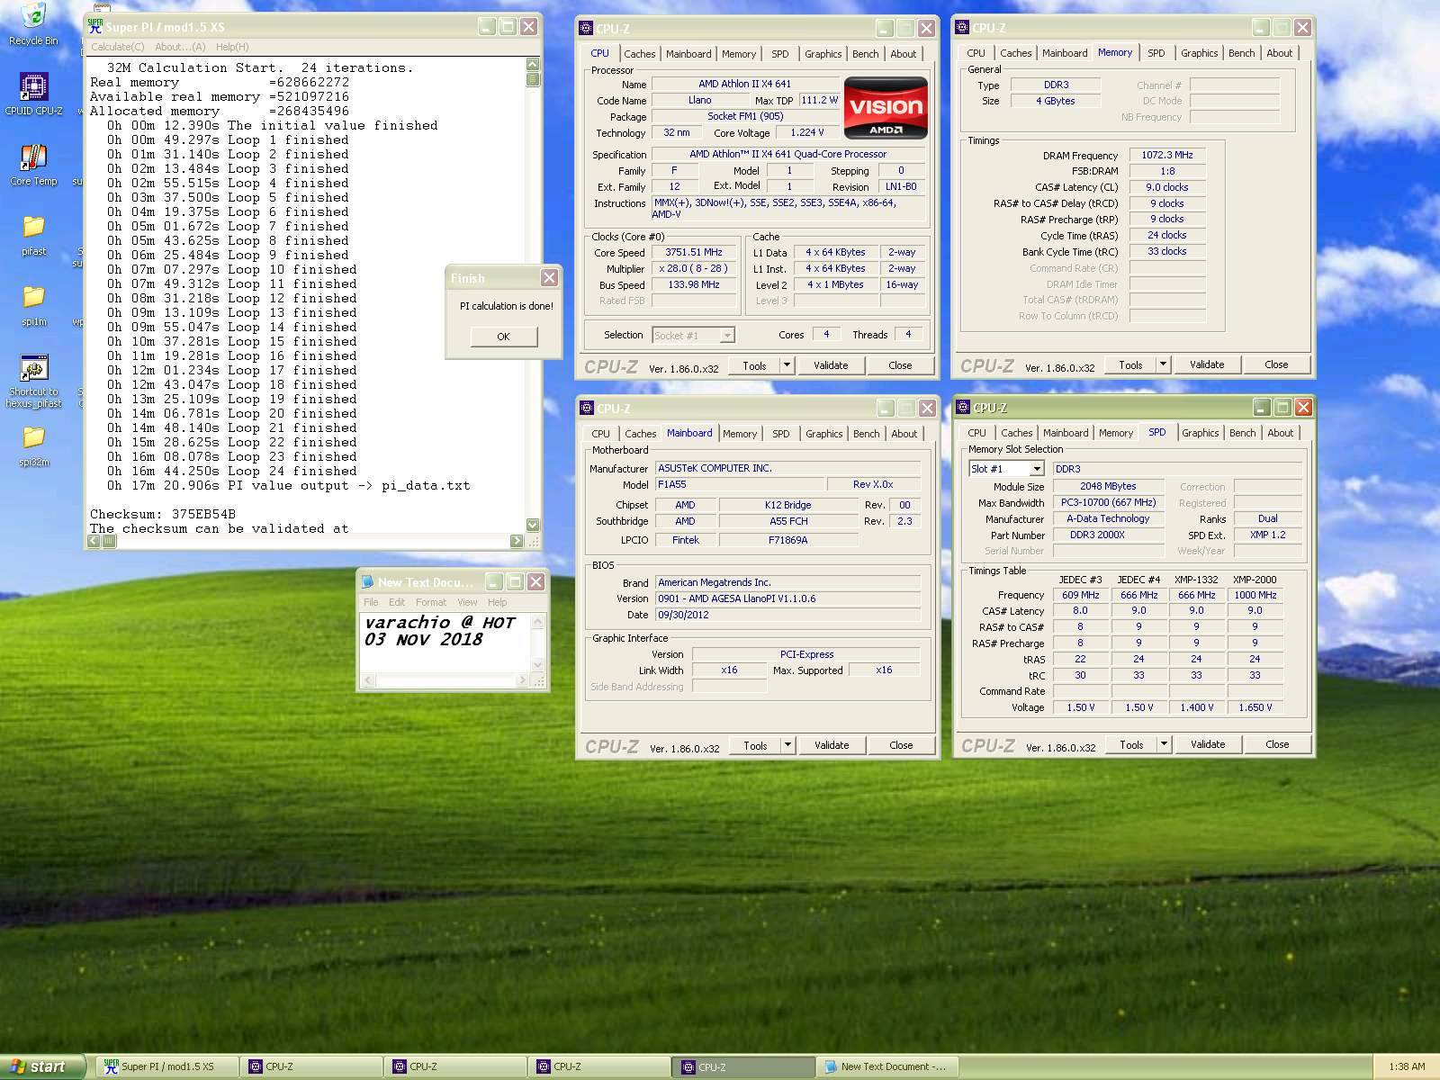Expand Tools dropdown arrow in SPD tab window
The image size is (1440, 1080).
coord(1164,744)
